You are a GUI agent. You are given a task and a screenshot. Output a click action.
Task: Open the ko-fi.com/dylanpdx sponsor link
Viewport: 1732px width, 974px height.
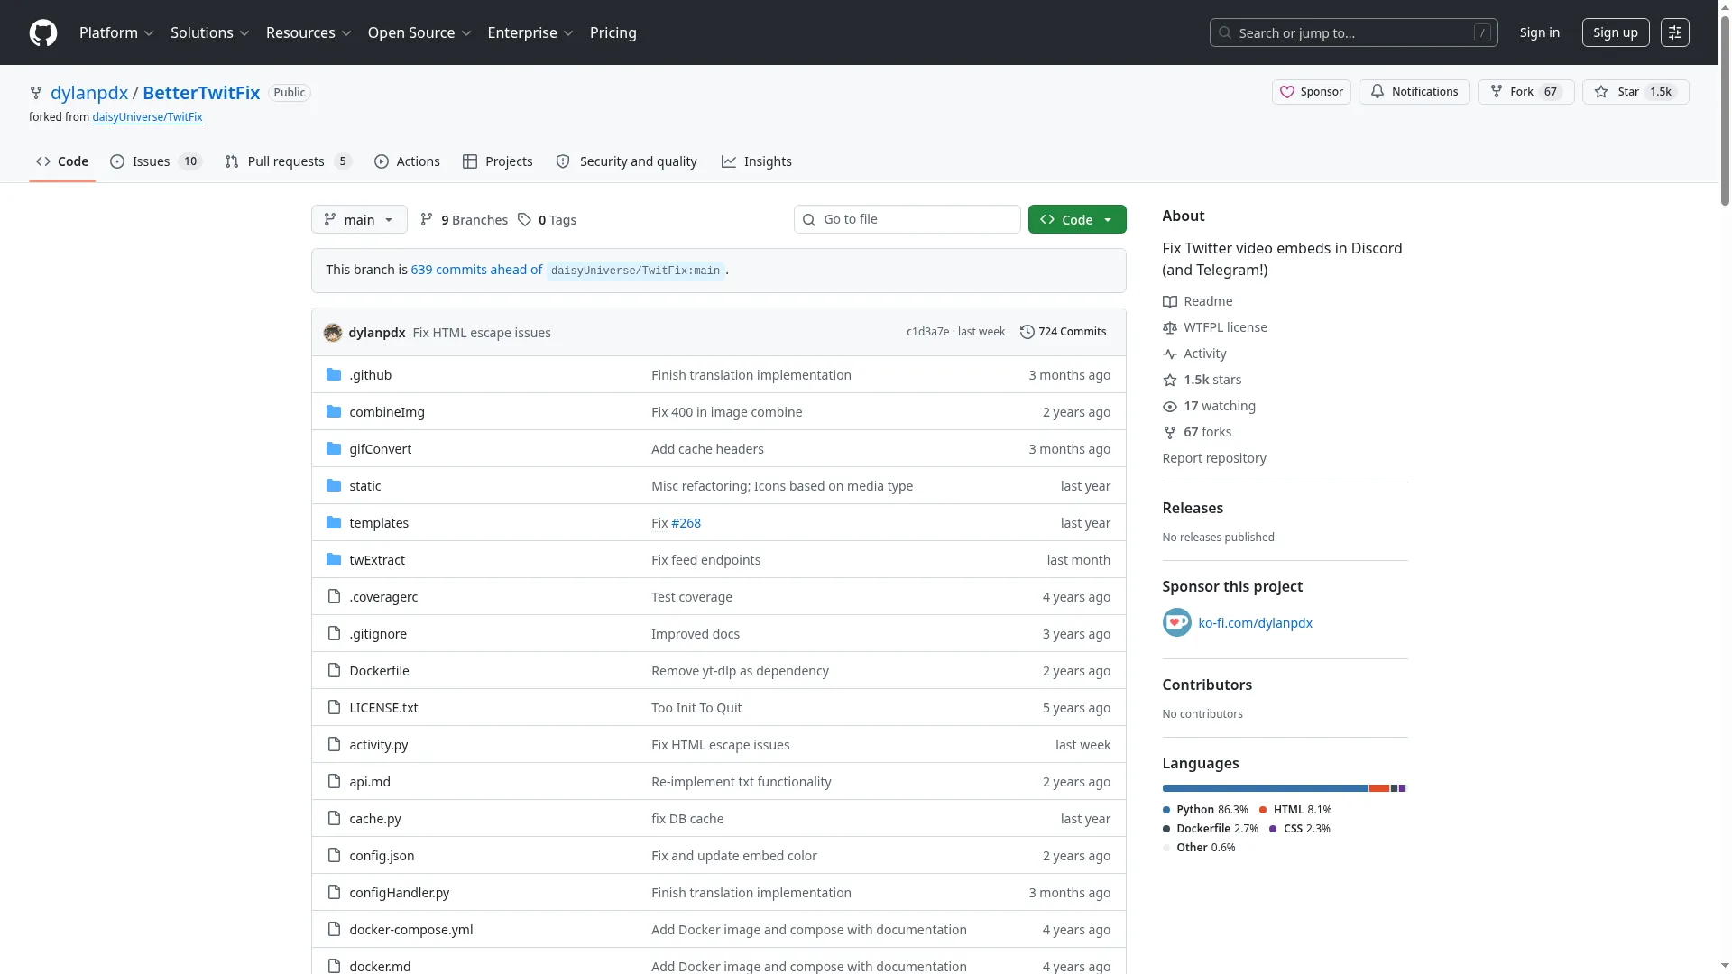pyautogui.click(x=1255, y=623)
